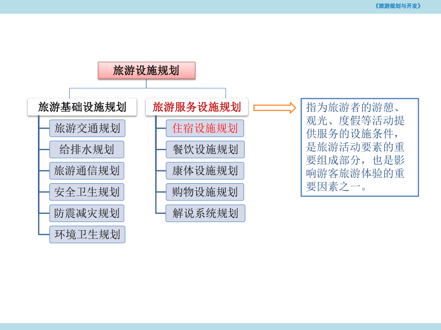The height and width of the screenshot is (330, 441).
Task: Click the definition text box starting 指为旅游者
Action: point(359,147)
